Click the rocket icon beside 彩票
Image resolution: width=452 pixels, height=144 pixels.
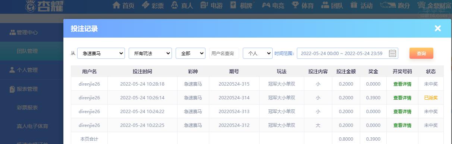click(146, 5)
